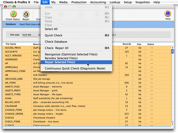
Task: Select the APPROVALS_ITEMS file row
Action: [87, 71]
